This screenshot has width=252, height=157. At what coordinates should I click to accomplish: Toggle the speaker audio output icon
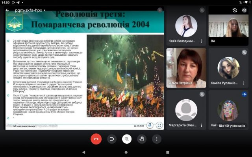pyautogui.click(x=244, y=11)
